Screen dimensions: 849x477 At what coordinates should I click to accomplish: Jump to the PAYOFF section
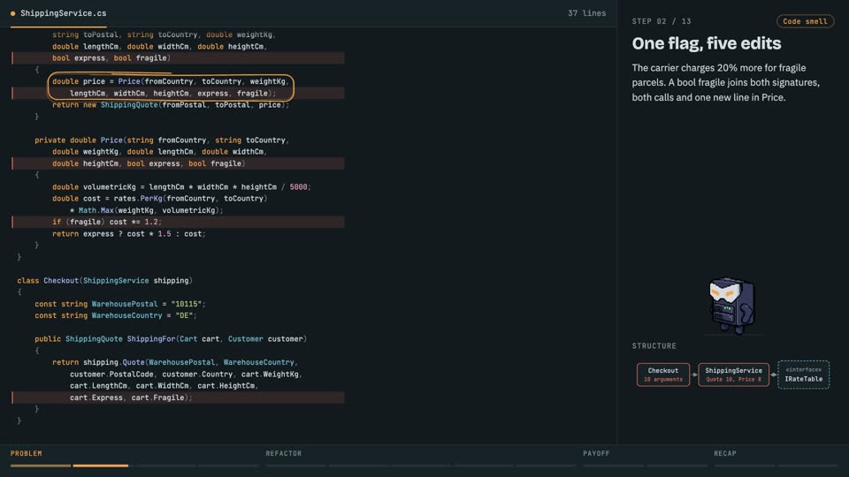pyautogui.click(x=596, y=453)
